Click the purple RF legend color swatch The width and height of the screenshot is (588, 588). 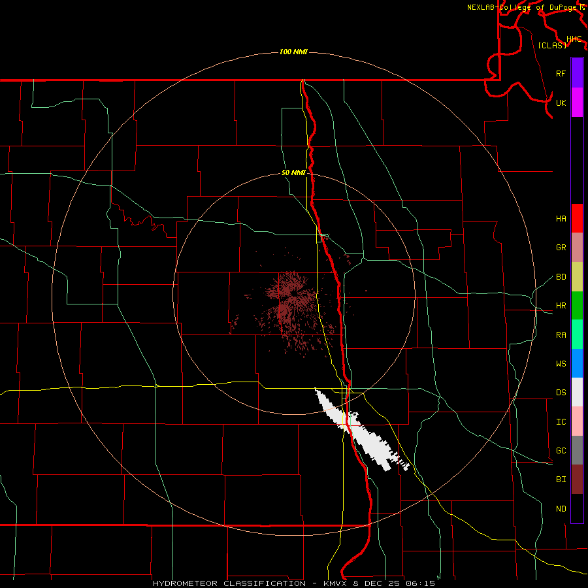click(577, 73)
